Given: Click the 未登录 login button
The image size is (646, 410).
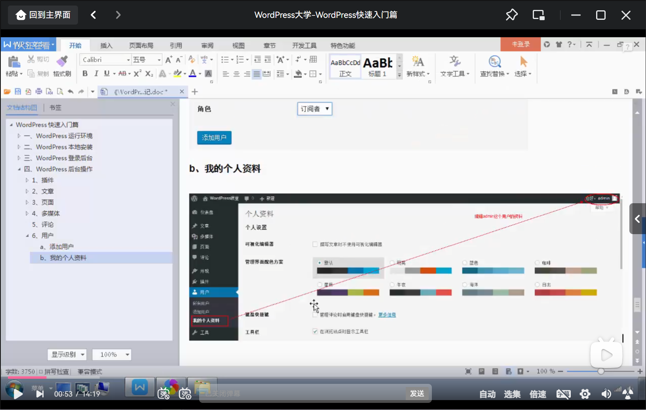Looking at the screenshot, I should [x=521, y=44].
